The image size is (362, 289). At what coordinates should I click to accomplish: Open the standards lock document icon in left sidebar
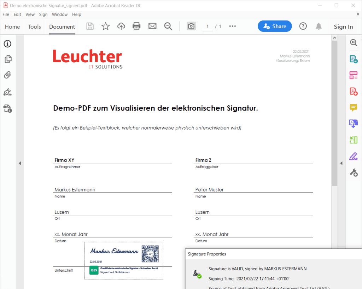pyautogui.click(x=8, y=108)
